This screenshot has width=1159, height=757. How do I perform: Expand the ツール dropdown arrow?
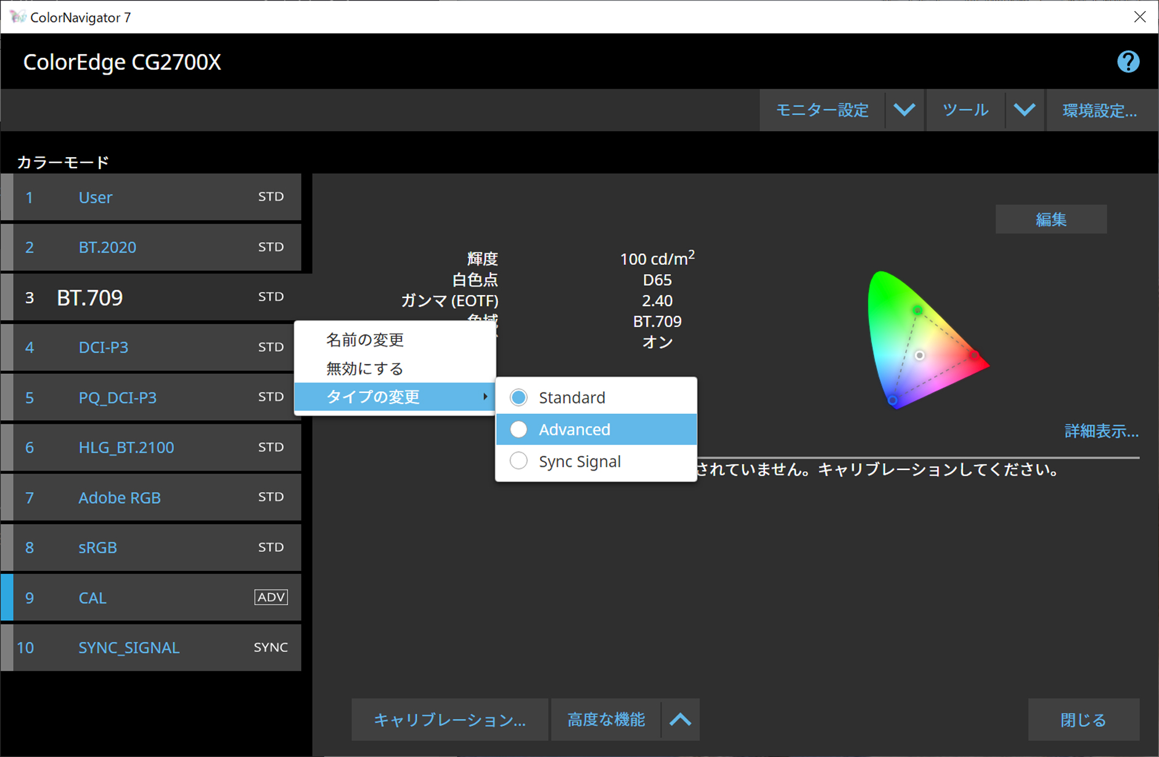tap(1025, 110)
